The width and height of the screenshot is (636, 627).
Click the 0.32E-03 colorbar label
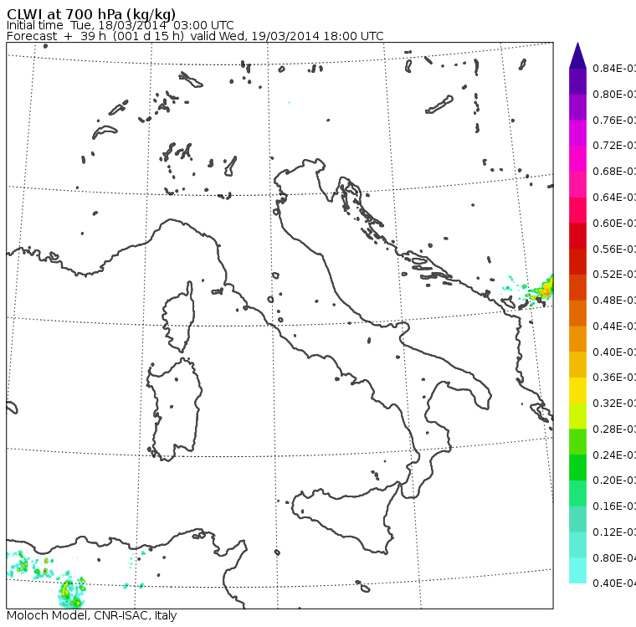point(614,403)
